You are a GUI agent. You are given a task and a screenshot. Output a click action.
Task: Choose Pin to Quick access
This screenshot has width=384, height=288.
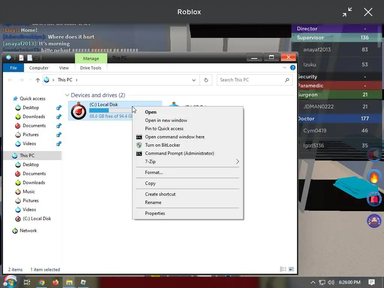[187, 129]
